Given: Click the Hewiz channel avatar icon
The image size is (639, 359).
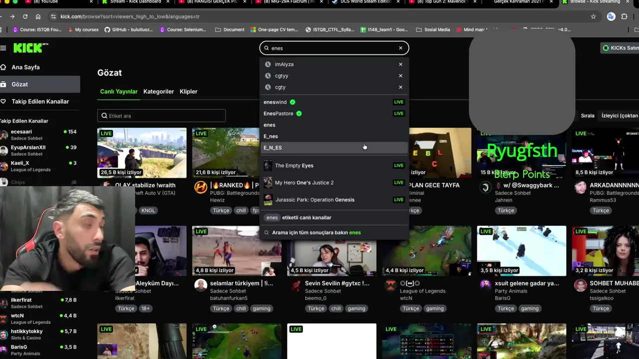Looking at the screenshot, I should tap(201, 187).
